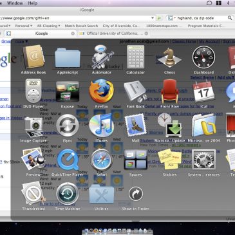Image resolution: width=235 pixels, height=235 pixels.
Task: Launch Exposé from the grid
Action: coord(68,91)
